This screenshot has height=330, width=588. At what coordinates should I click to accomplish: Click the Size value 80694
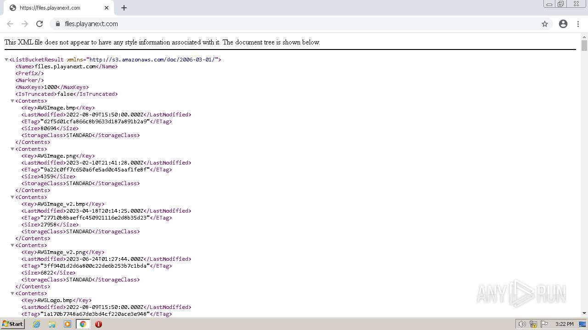point(48,128)
